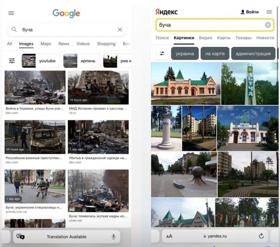280x247 pixels.
Task: Click the Google logo
Action: (66, 14)
